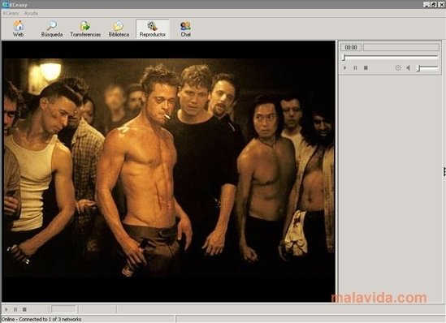Minimize the KCeasy window
Viewport: 446px width, 323px height.
point(426,5)
